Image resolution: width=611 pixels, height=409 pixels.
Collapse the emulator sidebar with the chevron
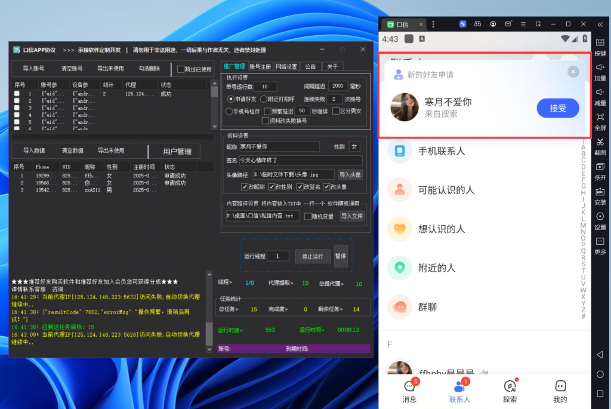pos(601,24)
